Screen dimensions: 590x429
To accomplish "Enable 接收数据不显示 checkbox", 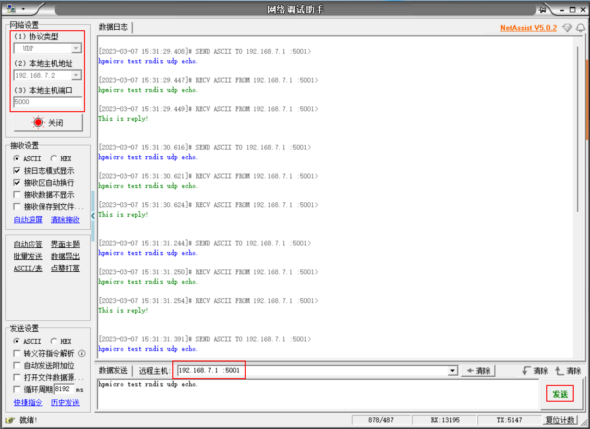I will [17, 195].
